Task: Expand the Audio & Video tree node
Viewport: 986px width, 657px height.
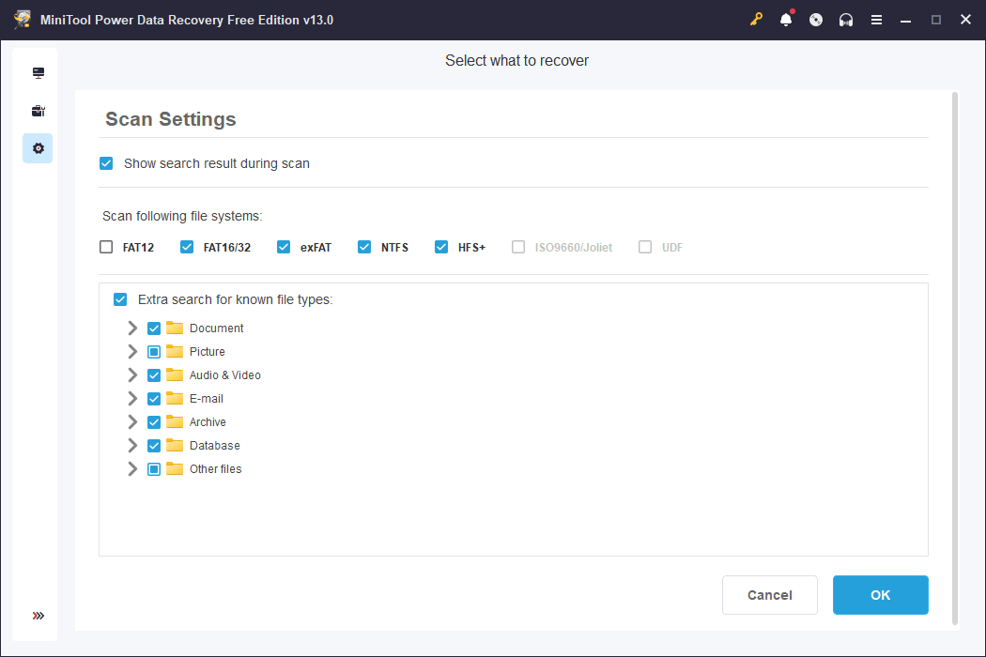Action: [x=132, y=375]
